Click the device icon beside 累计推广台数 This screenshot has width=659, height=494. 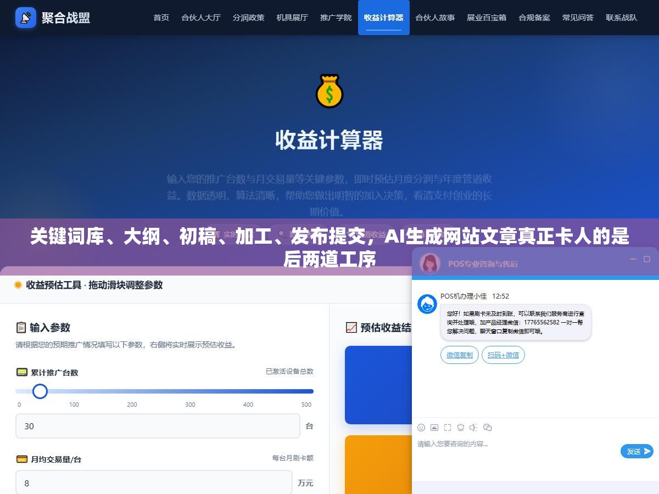(x=22, y=372)
